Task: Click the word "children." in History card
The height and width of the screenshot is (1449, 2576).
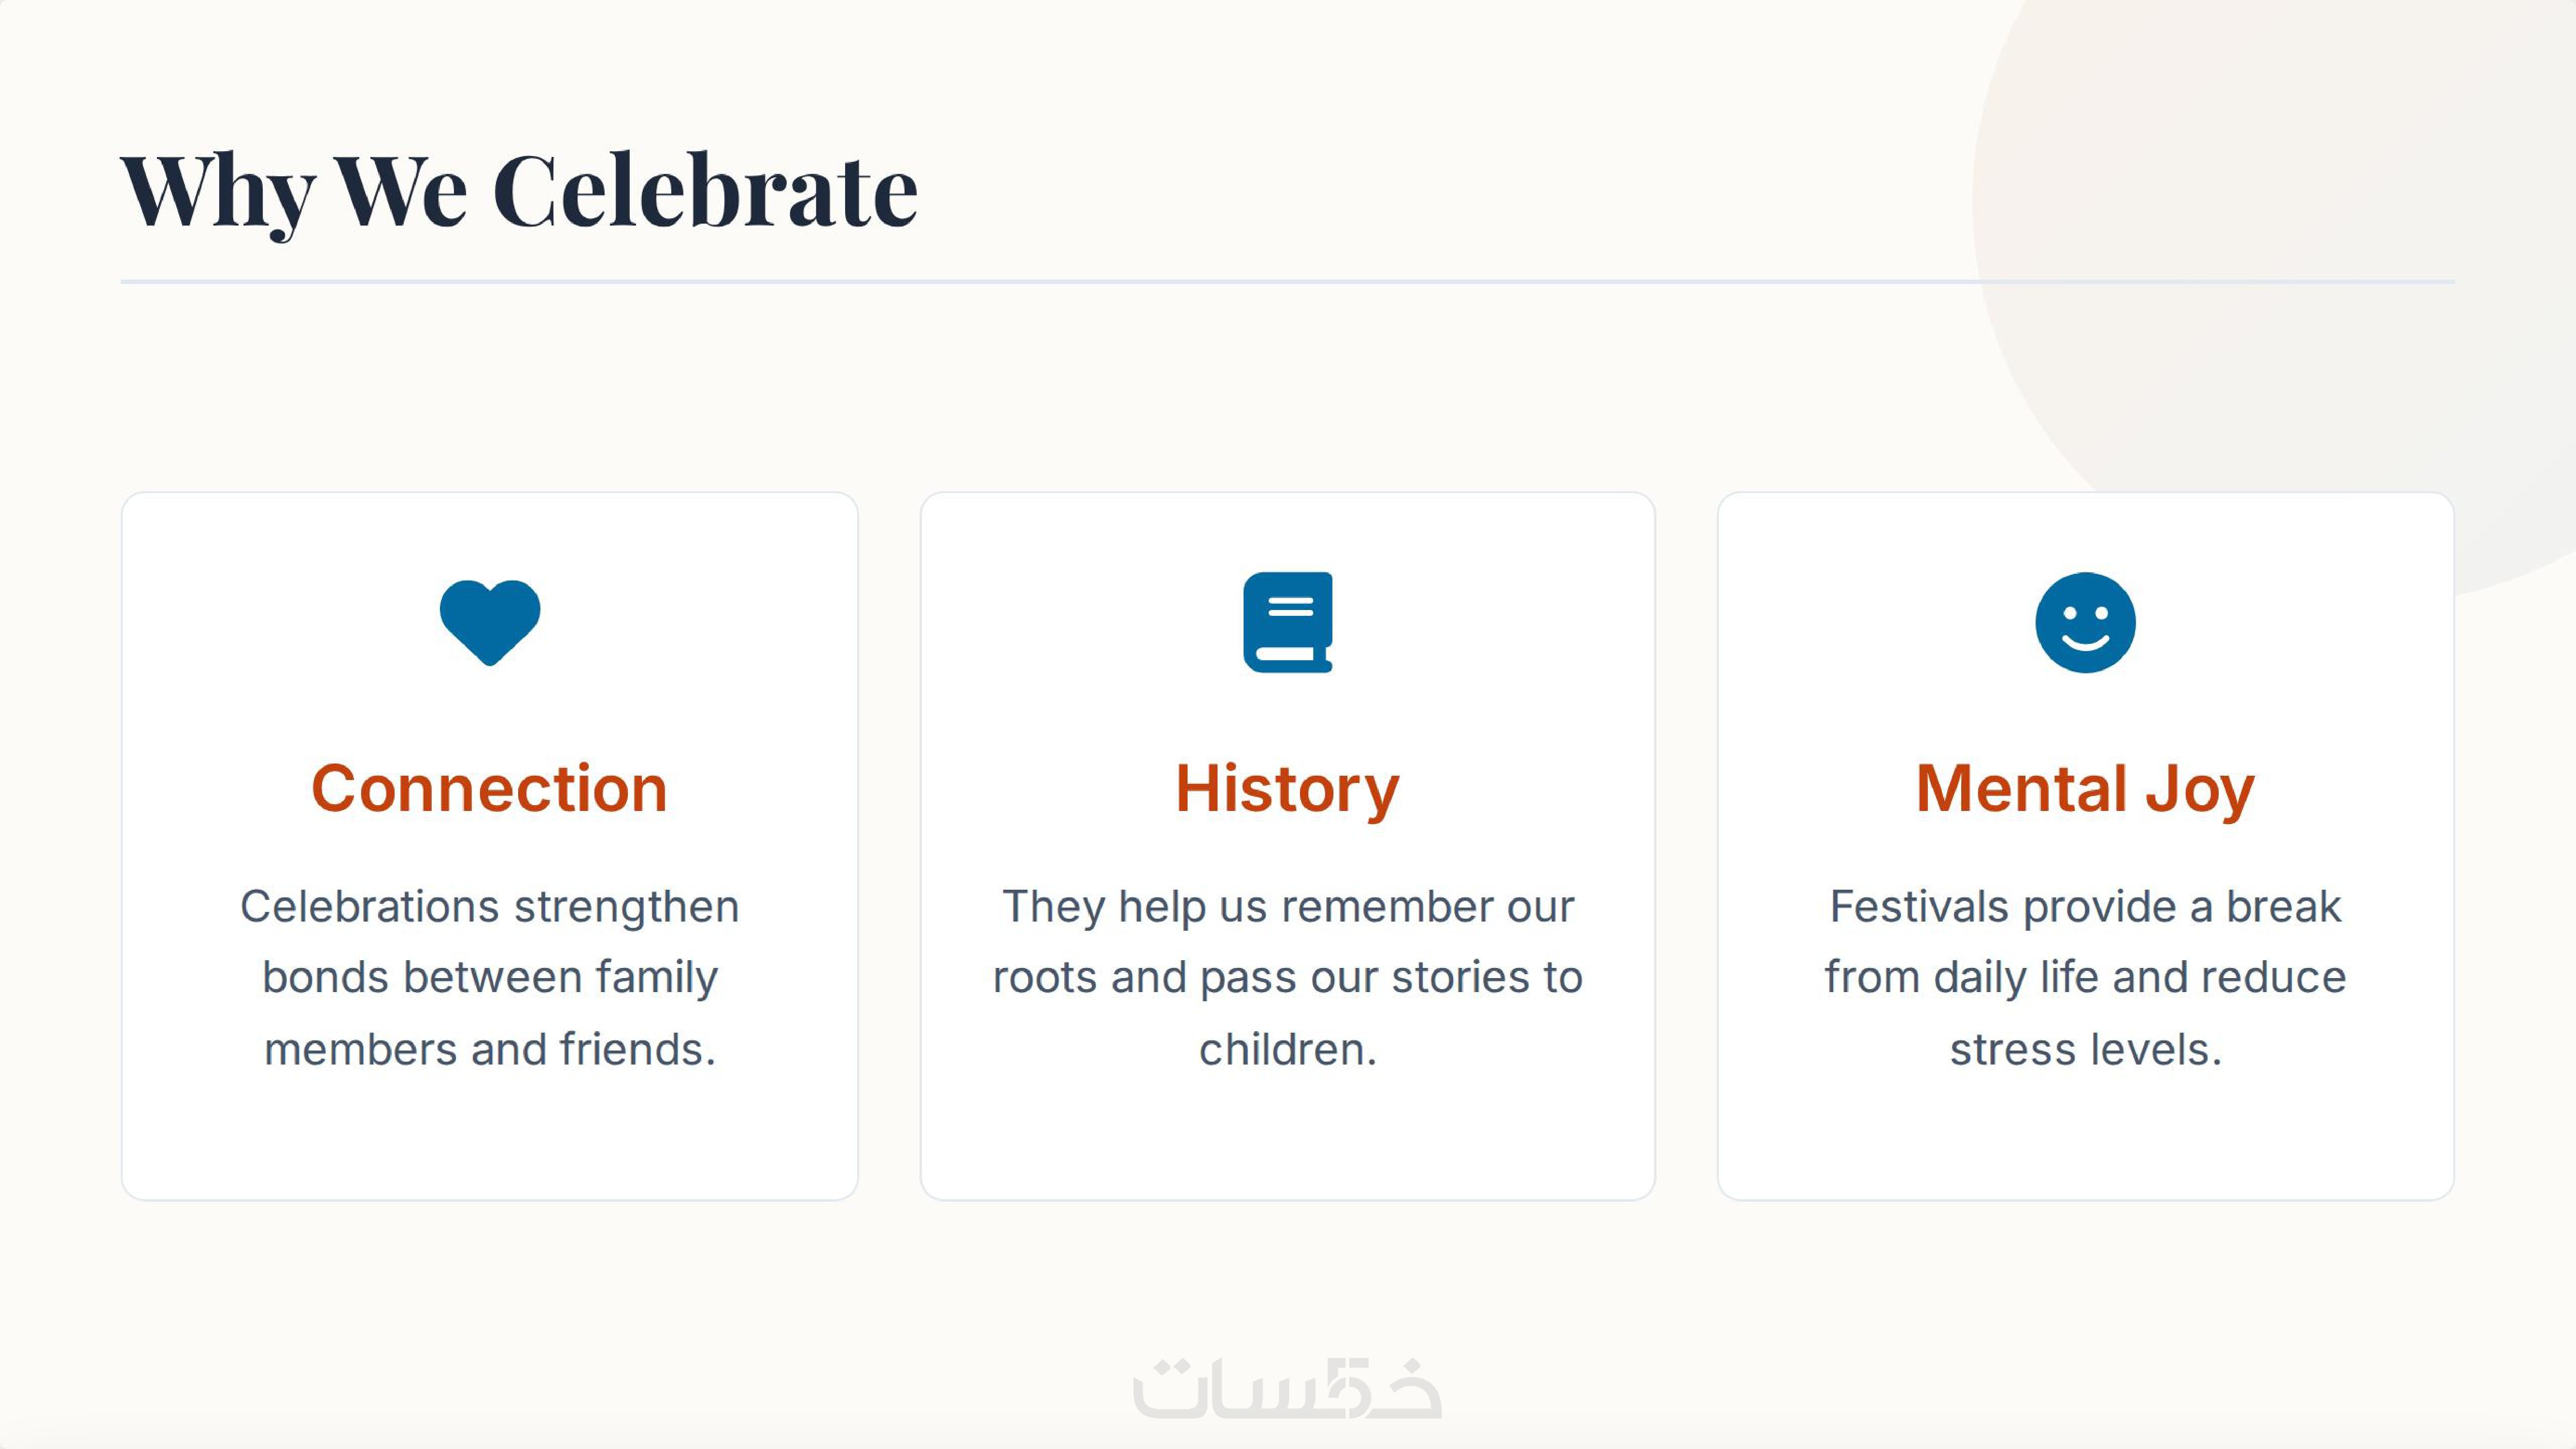Action: [x=1287, y=1050]
